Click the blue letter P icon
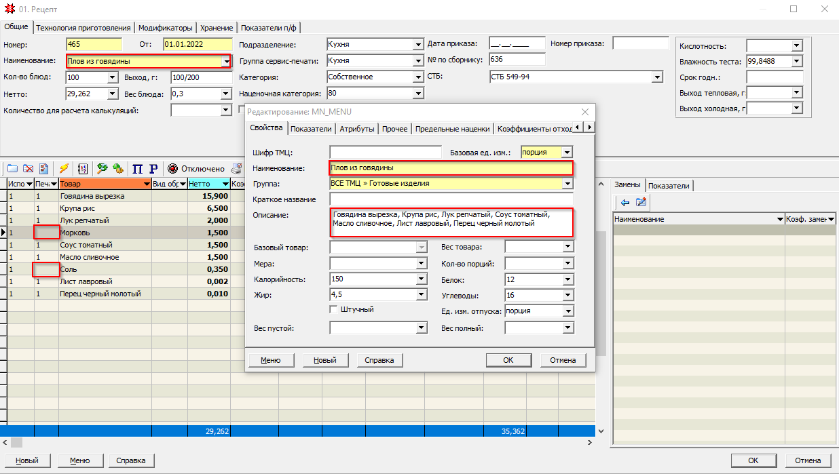Image resolution: width=839 pixels, height=474 pixels. pyautogui.click(x=153, y=169)
